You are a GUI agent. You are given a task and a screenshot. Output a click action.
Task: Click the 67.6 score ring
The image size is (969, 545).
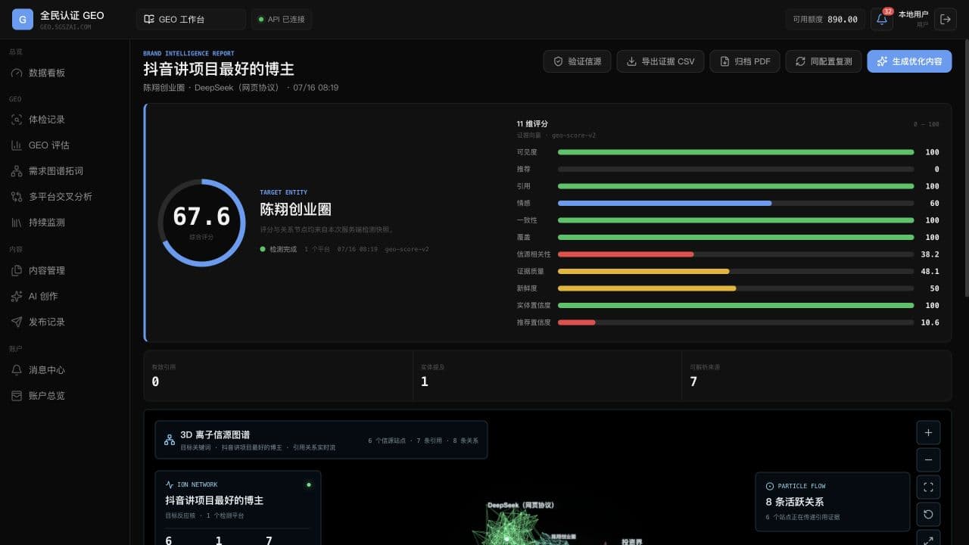click(x=201, y=223)
